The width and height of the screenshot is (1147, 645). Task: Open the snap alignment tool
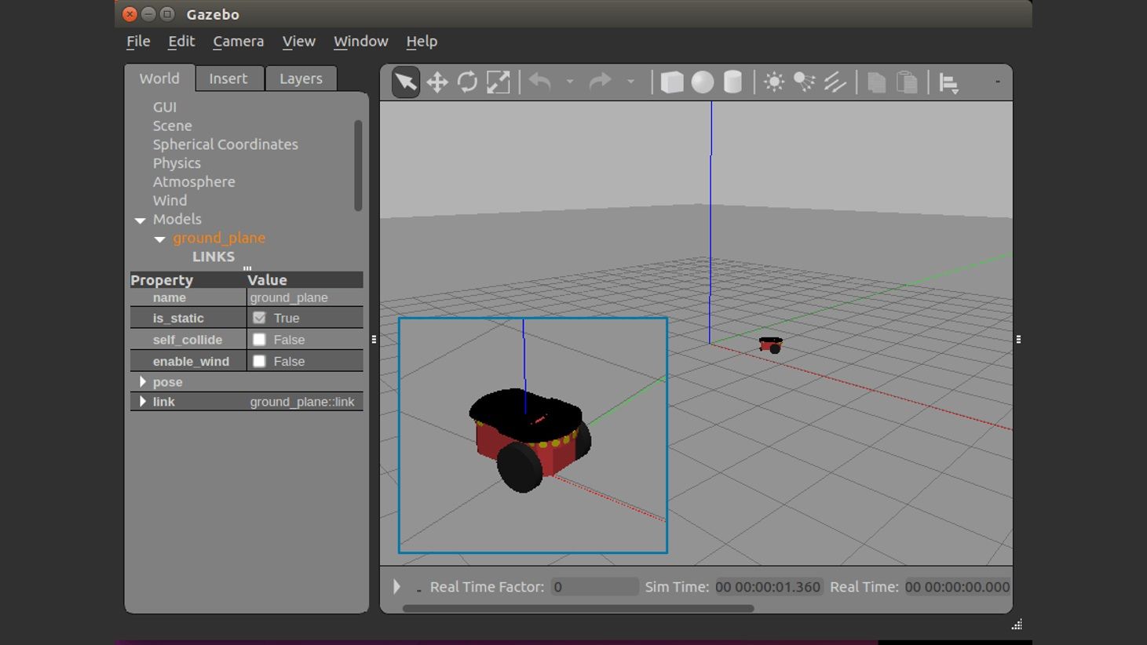pos(948,82)
